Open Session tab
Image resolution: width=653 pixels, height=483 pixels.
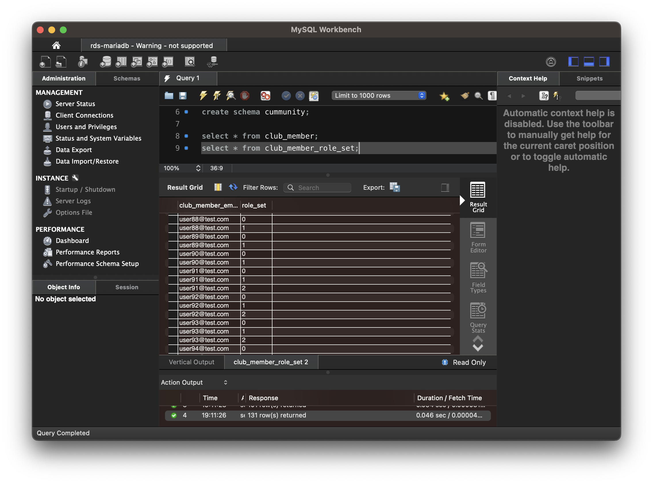[127, 287]
